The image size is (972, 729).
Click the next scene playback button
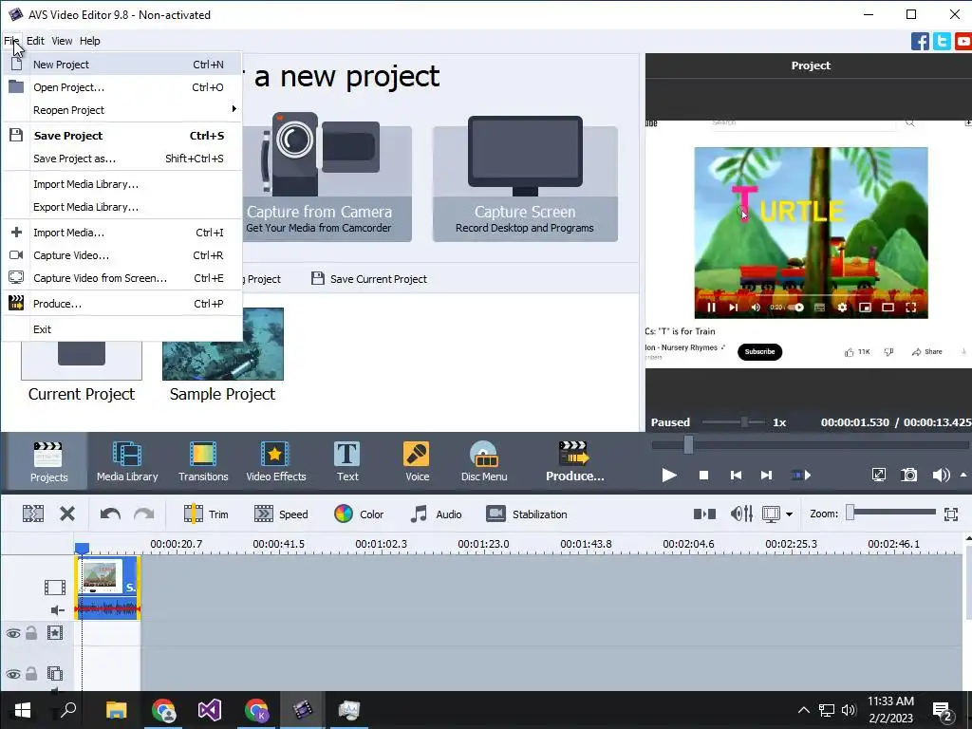tap(801, 475)
